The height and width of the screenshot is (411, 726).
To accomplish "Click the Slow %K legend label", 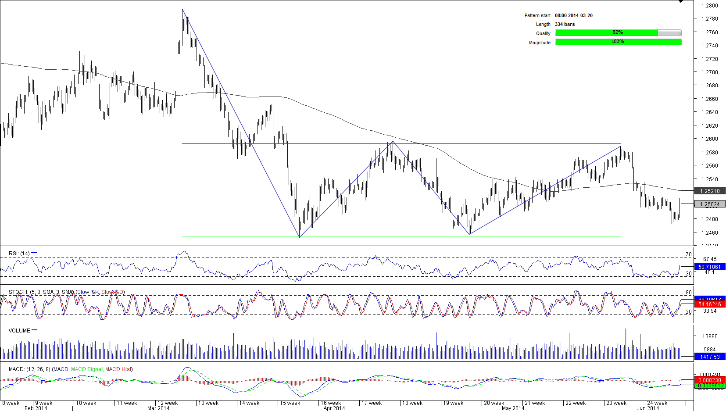I will click(88, 292).
